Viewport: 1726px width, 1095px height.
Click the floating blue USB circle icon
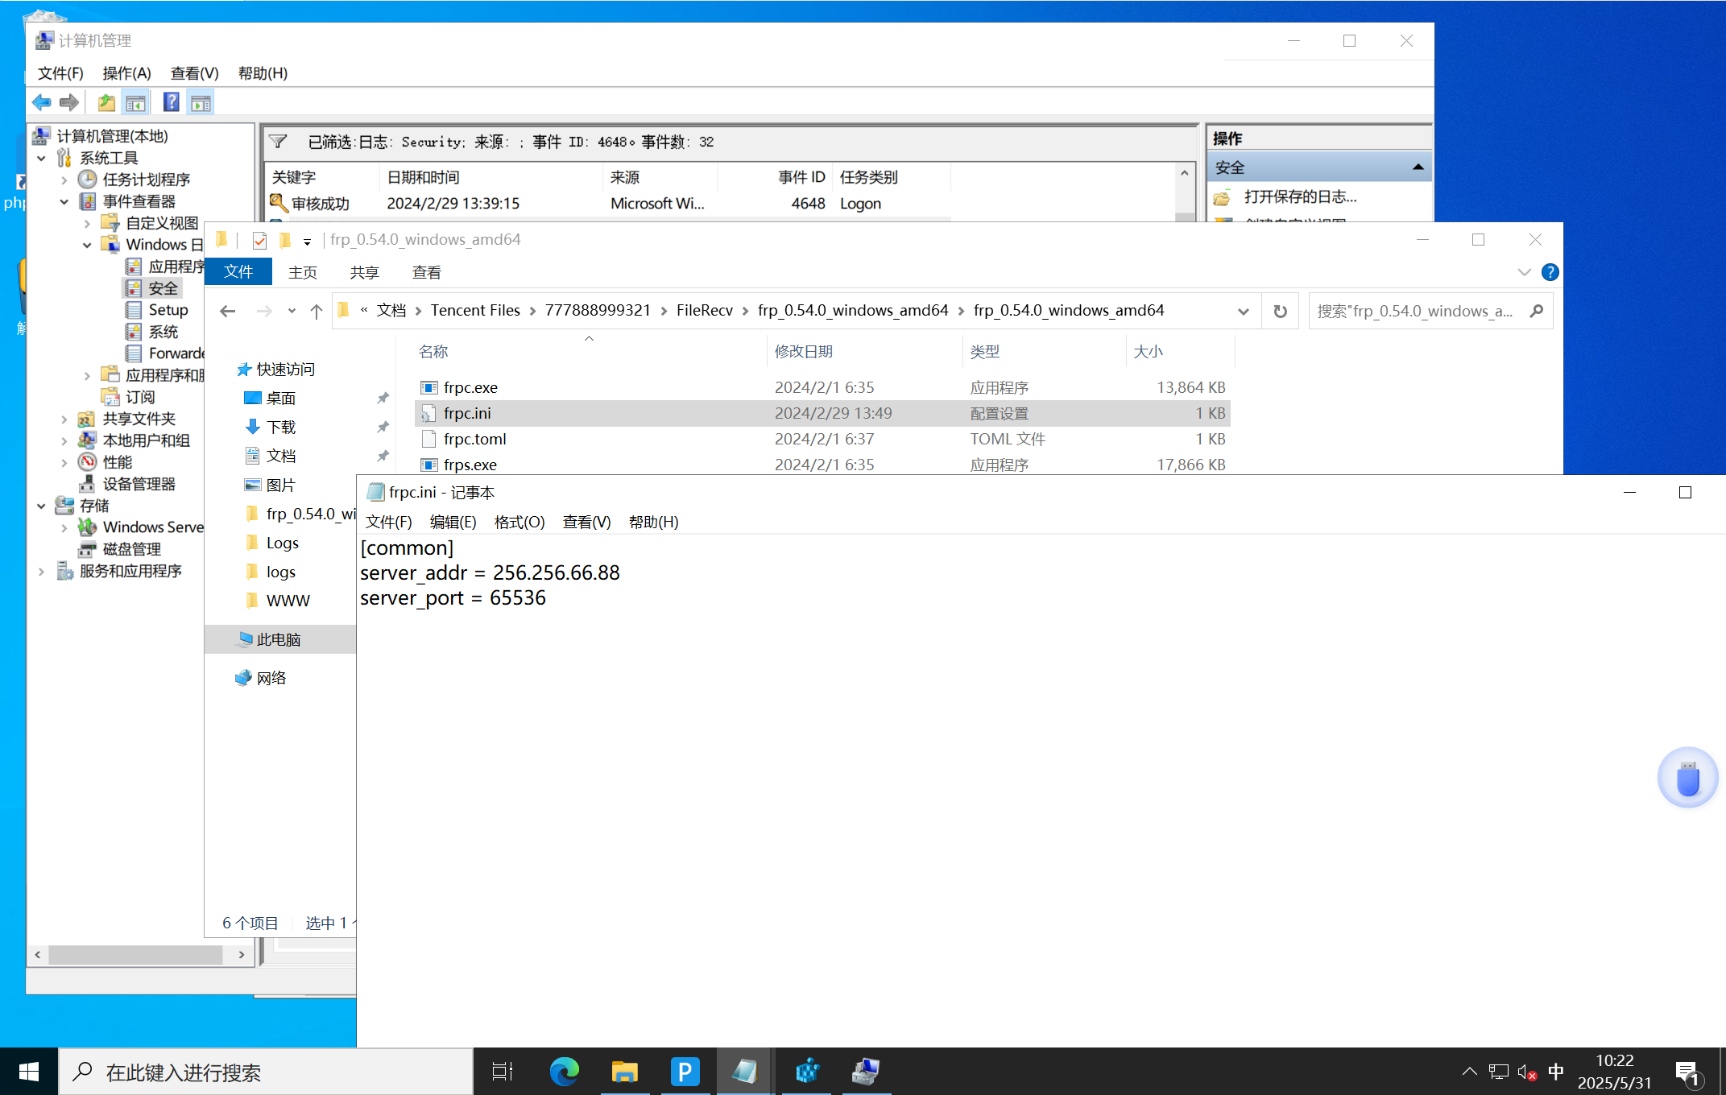pyautogui.click(x=1687, y=778)
